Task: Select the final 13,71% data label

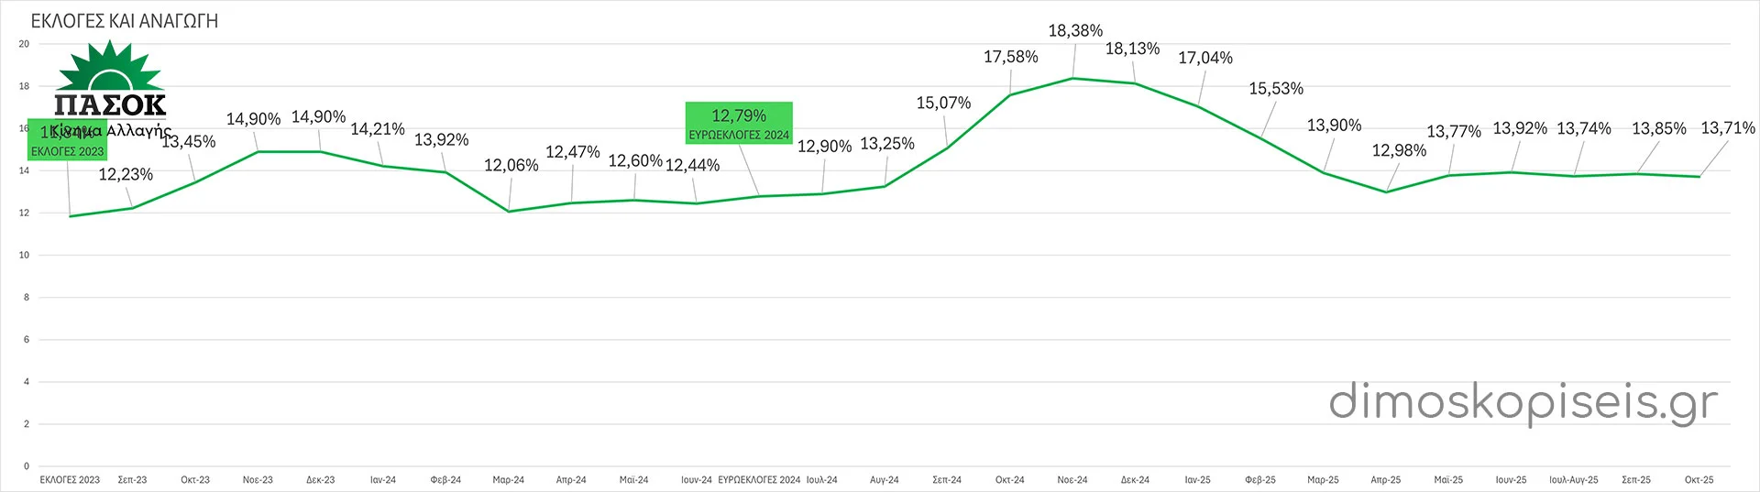Action: pos(1727,128)
